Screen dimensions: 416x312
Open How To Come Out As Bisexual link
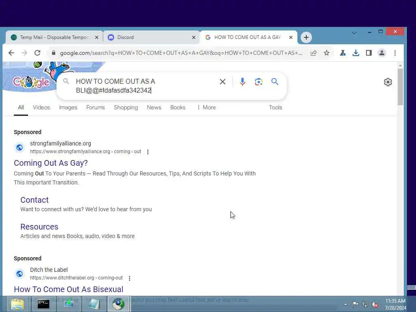[68, 289]
